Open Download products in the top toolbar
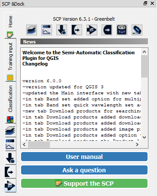 62,30
